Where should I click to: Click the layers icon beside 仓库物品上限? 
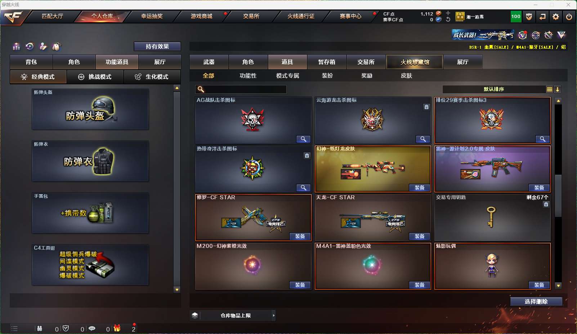tap(195, 315)
